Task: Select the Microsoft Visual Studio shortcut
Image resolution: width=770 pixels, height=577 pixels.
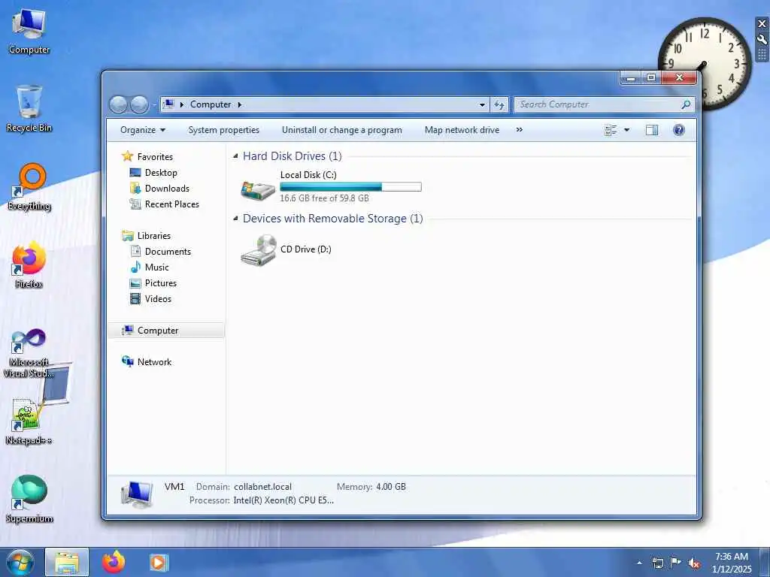Action: (x=29, y=352)
